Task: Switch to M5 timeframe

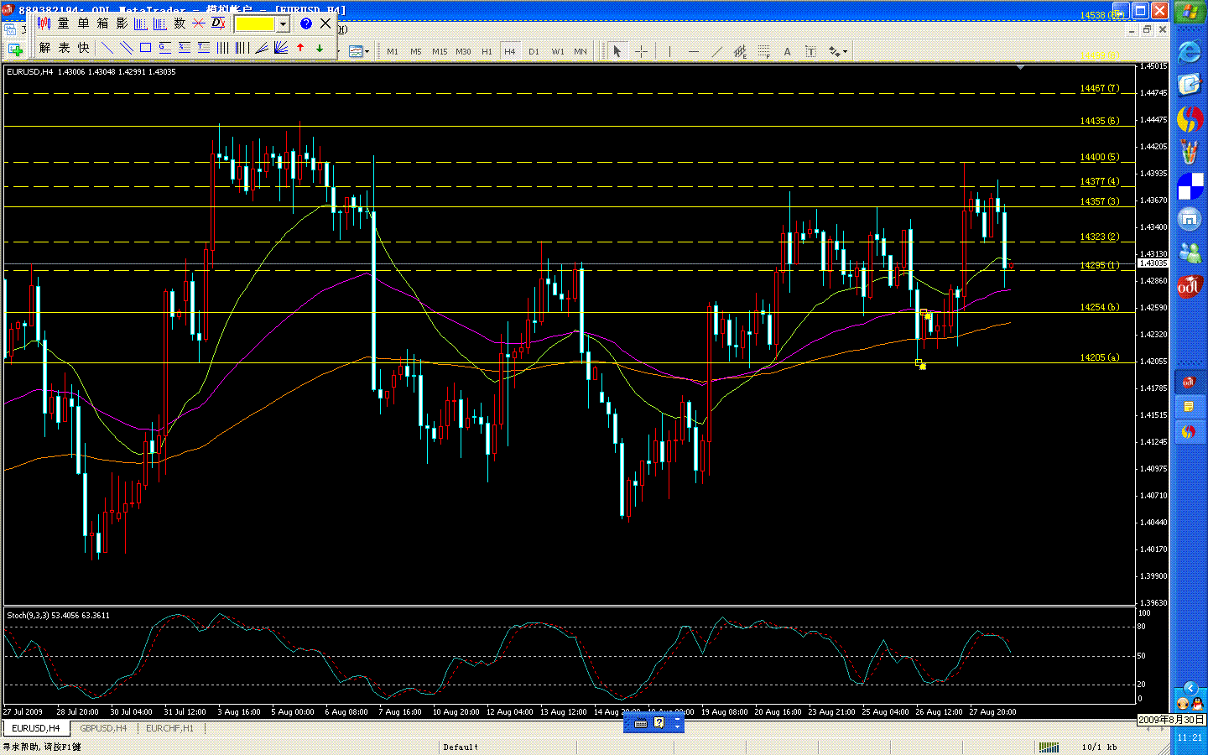Action: (x=416, y=51)
